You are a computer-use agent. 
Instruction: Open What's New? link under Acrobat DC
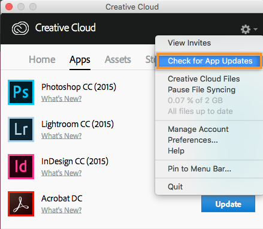(x=61, y=210)
